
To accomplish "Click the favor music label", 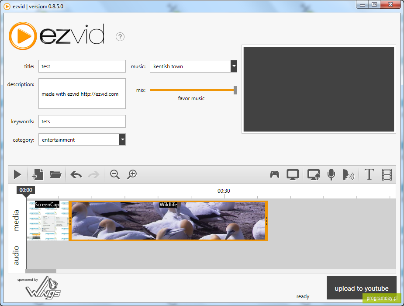I will click(x=191, y=98).
